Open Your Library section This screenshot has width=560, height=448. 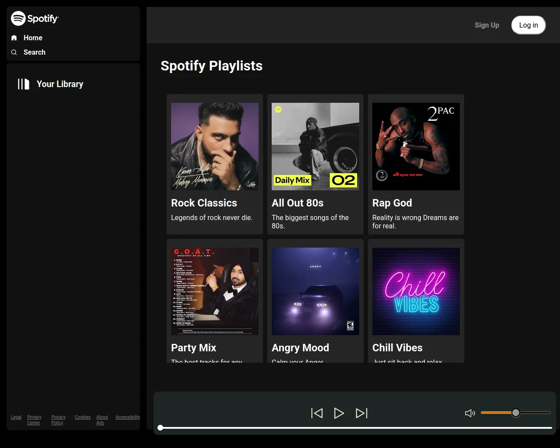pyautogui.click(x=60, y=84)
